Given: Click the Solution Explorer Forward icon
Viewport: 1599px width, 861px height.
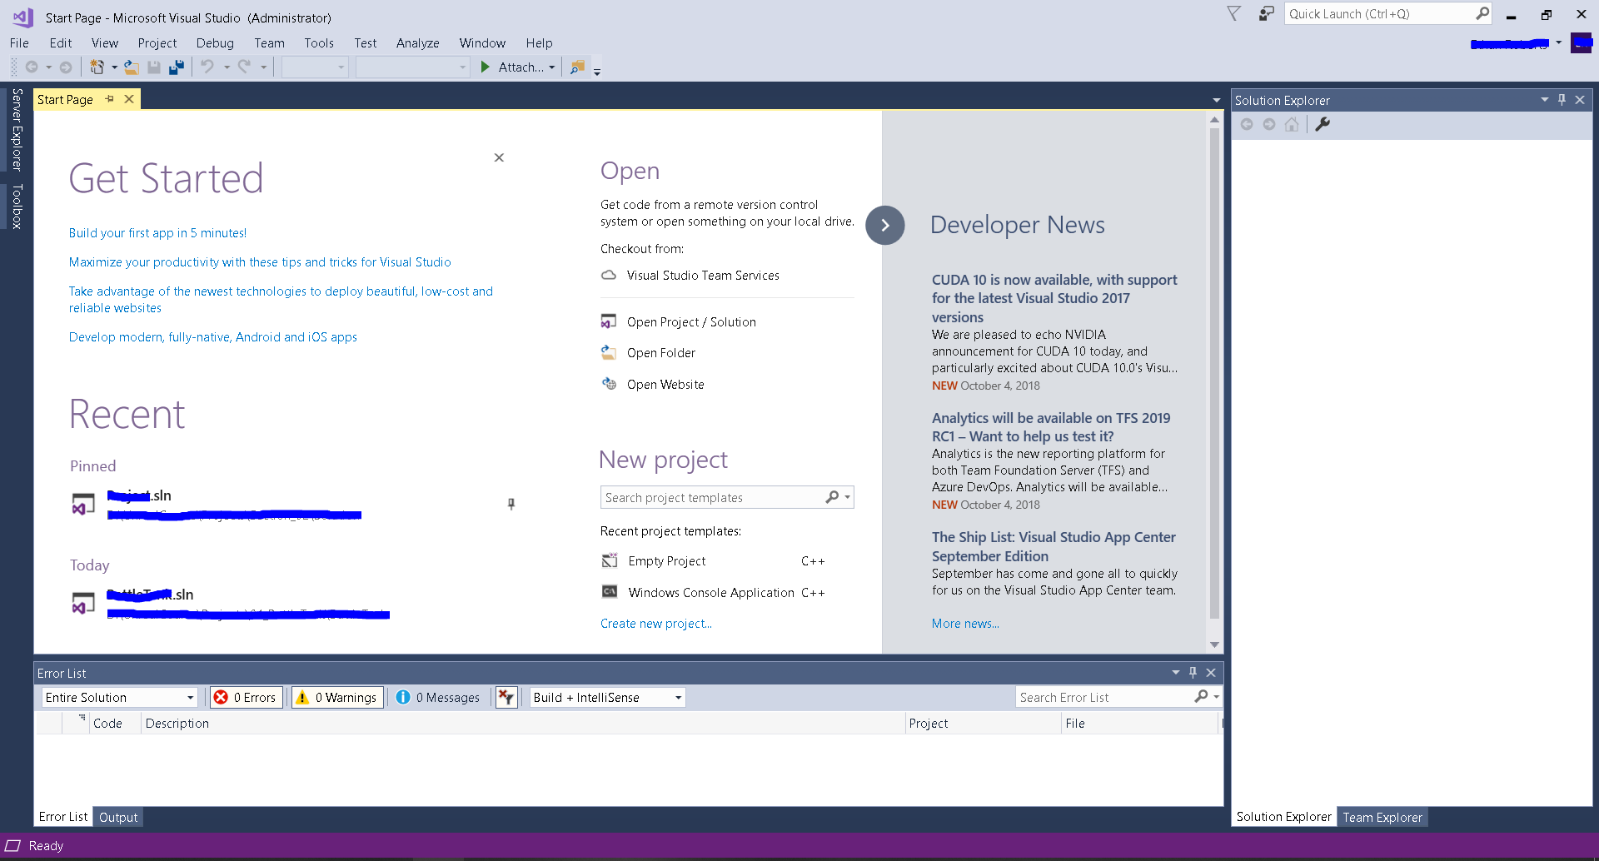Looking at the screenshot, I should point(1269,125).
